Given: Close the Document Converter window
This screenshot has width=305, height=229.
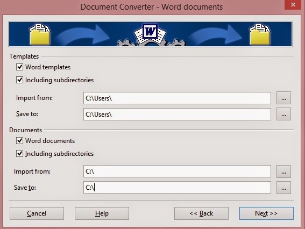Looking at the screenshot, I should 293,5.
